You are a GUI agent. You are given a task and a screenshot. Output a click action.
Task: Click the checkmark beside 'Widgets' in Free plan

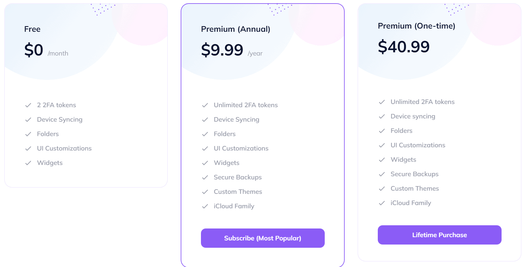28,163
